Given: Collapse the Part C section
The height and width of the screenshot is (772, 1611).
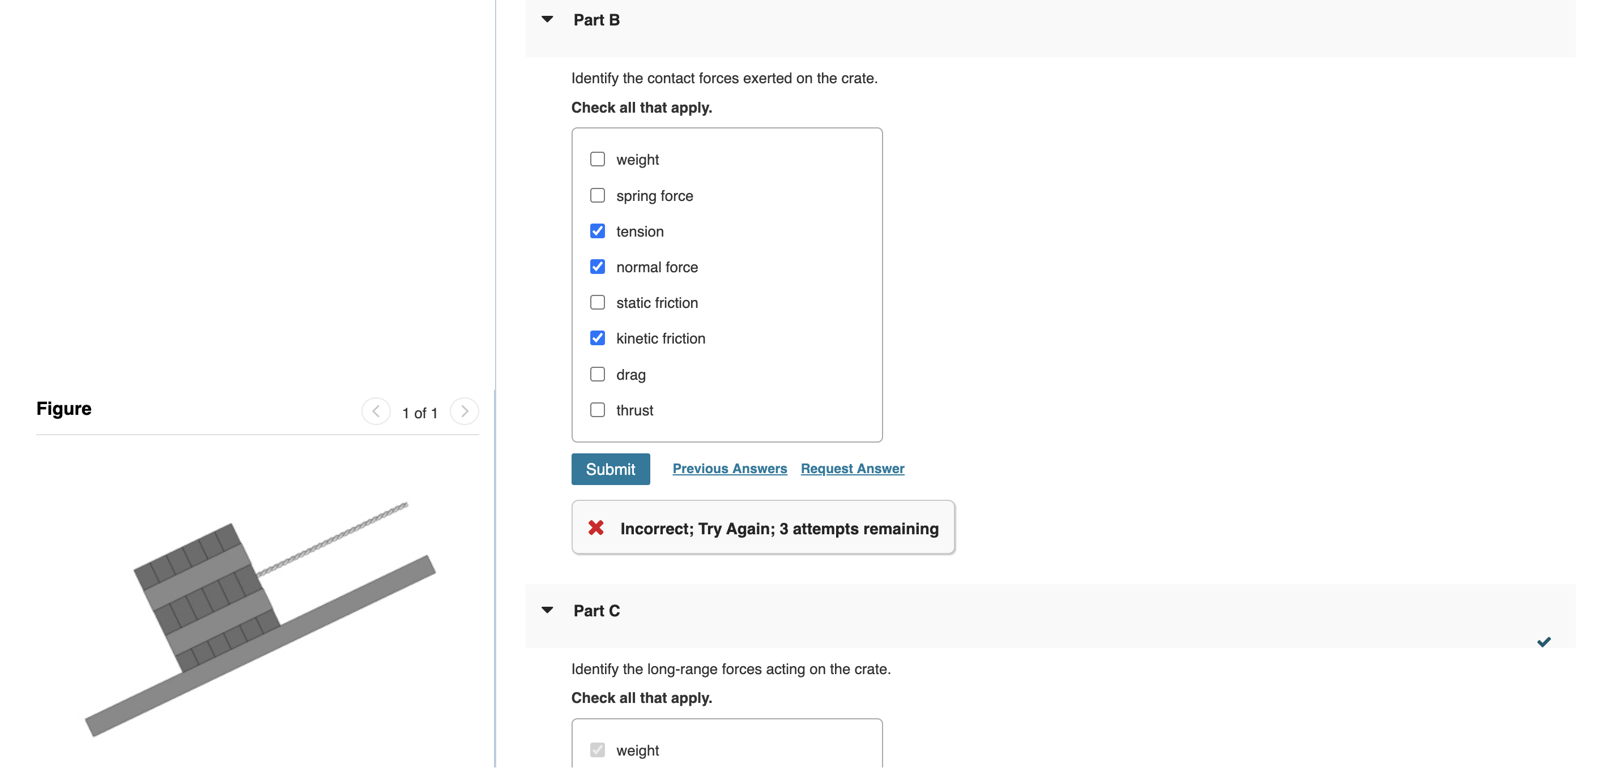Looking at the screenshot, I should click(x=547, y=610).
